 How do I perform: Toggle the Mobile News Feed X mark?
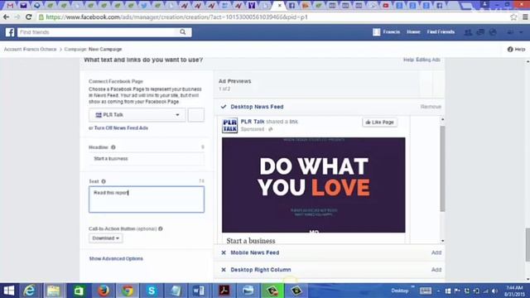[224, 252]
